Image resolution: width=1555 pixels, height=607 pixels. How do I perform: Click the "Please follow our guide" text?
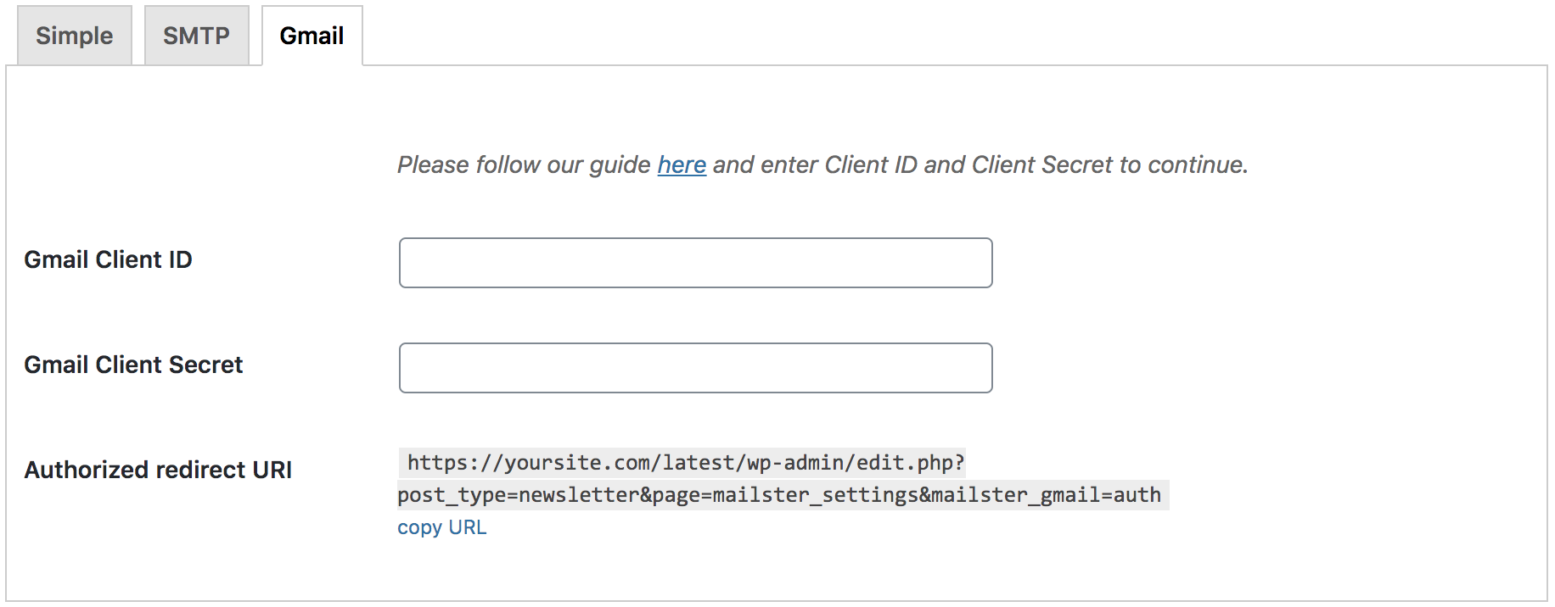click(x=524, y=164)
